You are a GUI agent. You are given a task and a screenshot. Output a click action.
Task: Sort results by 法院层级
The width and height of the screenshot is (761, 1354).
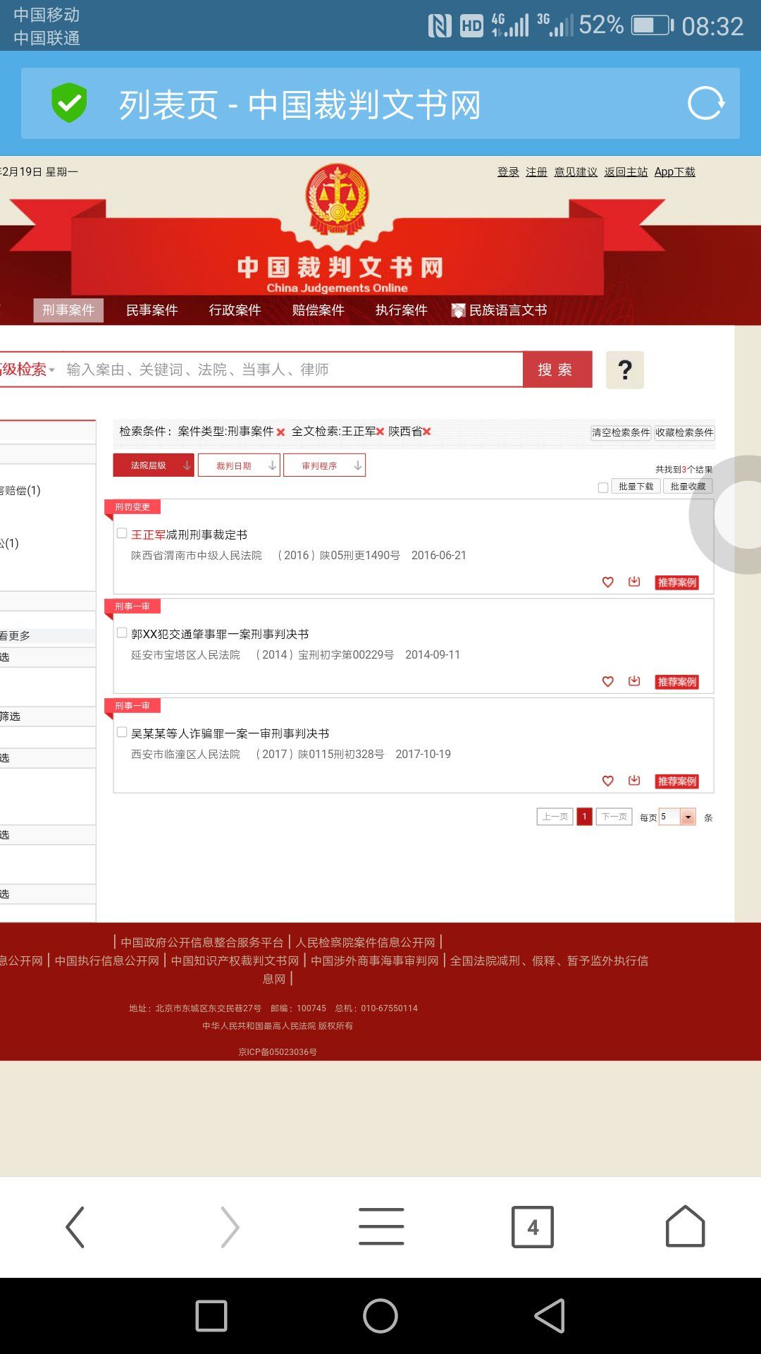click(x=154, y=465)
